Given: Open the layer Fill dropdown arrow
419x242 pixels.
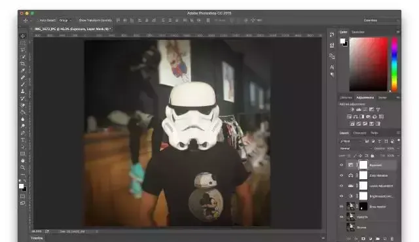Looking at the screenshot, I should pyautogui.click(x=398, y=156).
